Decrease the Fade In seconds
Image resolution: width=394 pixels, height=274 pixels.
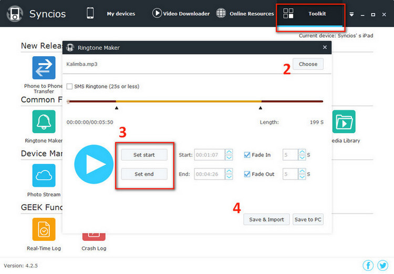pyautogui.click(x=302, y=157)
